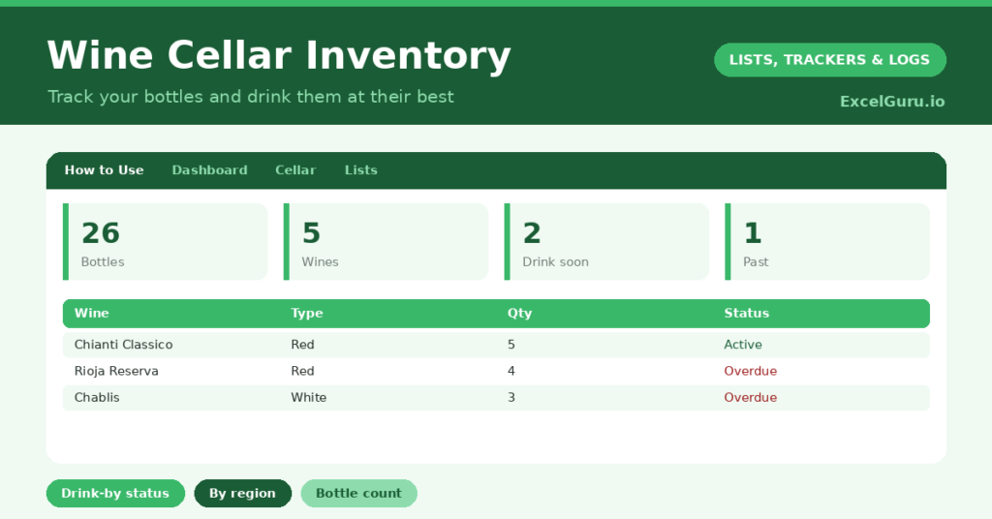Screen dimensions: 992x519
Task: Click the Status column header
Action: 747,314
